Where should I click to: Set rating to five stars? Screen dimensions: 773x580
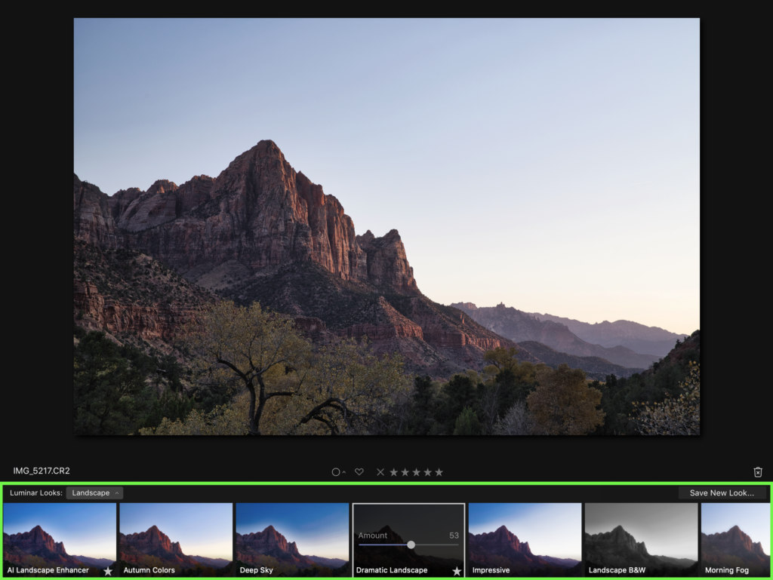(x=439, y=471)
